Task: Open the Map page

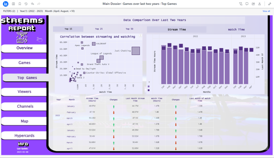Action: 24,121
